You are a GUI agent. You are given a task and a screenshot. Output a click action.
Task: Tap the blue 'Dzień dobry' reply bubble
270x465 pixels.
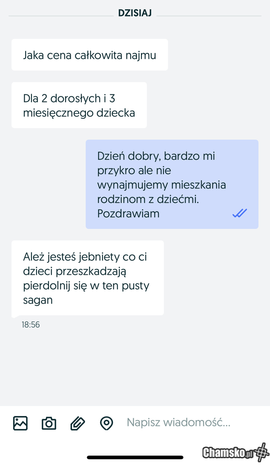[x=172, y=184]
